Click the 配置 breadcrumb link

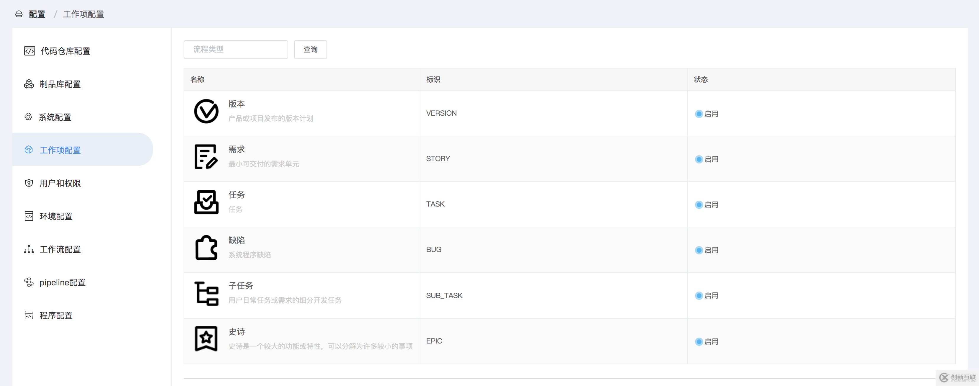click(37, 14)
